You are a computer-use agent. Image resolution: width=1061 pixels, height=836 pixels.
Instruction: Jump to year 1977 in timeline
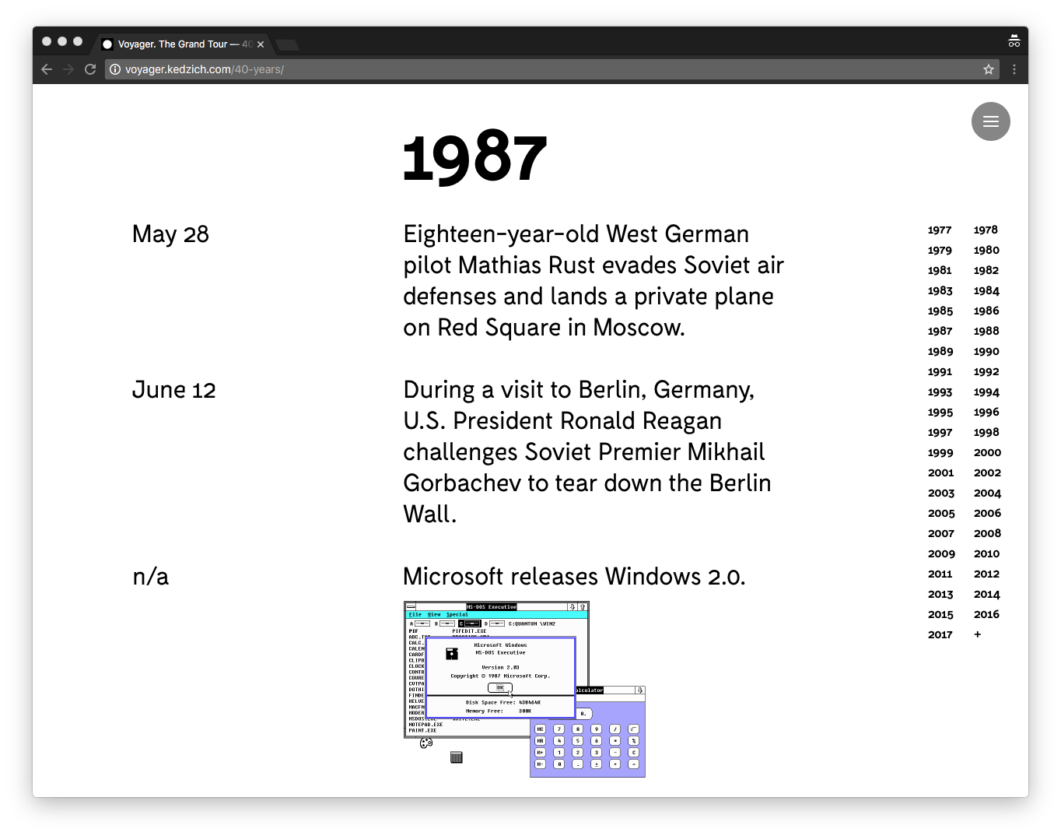(x=940, y=230)
